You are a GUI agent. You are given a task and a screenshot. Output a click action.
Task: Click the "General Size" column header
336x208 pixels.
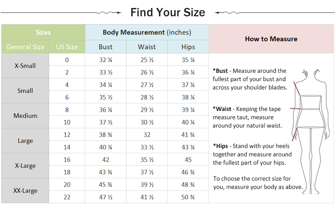pyautogui.click(x=25, y=47)
